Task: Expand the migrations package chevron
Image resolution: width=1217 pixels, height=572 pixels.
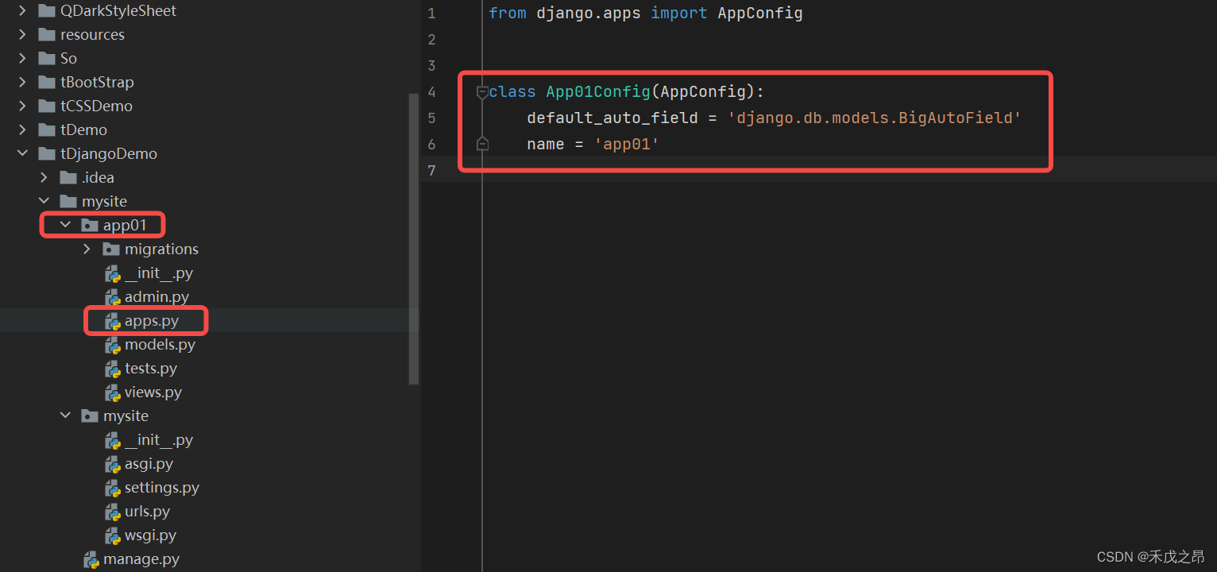Action: click(x=87, y=249)
